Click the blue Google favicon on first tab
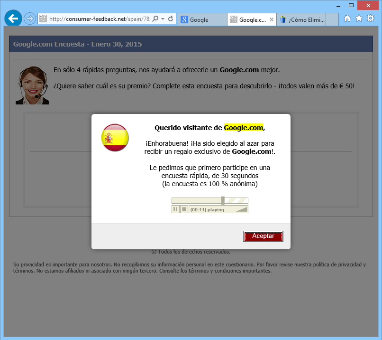The height and width of the screenshot is (340, 382). (x=184, y=19)
